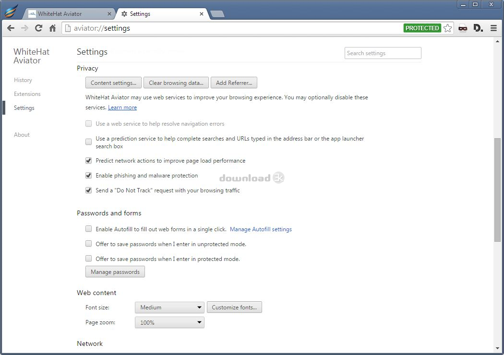Viewport: 504px width, 355px height.
Task: Click the 'Page zoom:' label
Action: [x=100, y=322]
